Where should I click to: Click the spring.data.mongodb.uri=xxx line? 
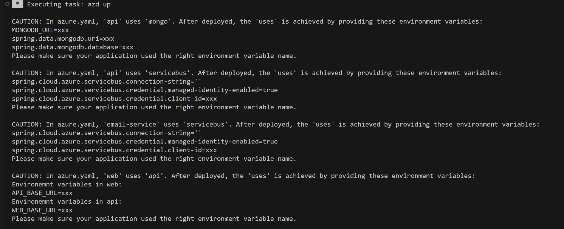(63, 38)
